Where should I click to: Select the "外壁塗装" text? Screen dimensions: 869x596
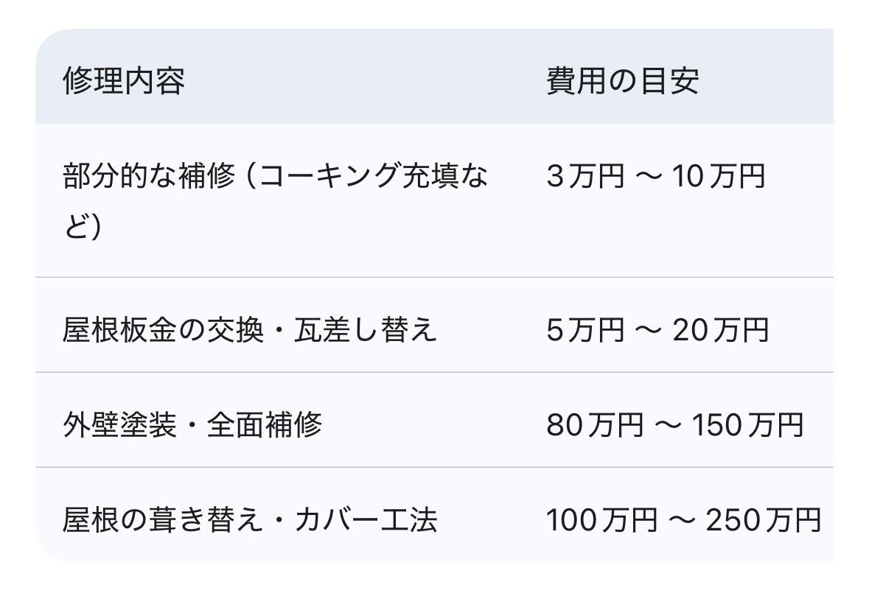click(120, 425)
